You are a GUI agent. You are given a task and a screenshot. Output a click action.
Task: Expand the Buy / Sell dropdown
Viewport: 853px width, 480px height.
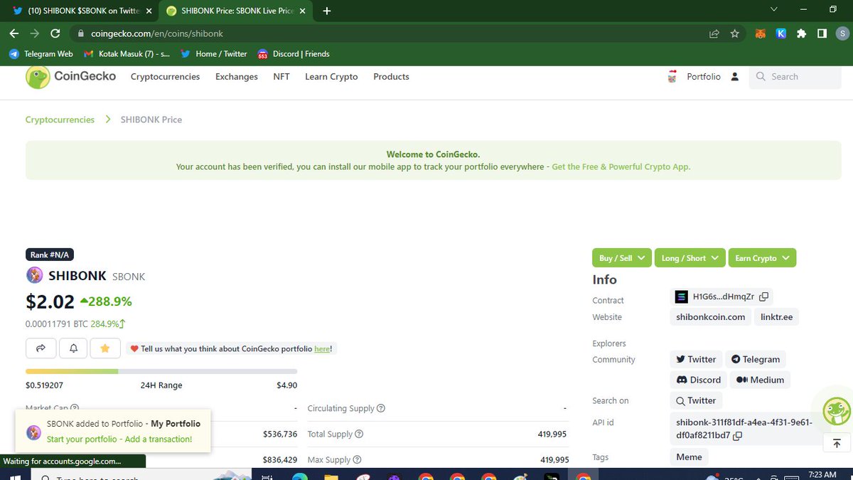coord(622,257)
